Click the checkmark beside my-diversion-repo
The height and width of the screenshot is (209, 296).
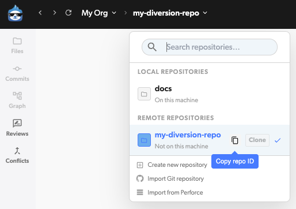tap(278, 140)
